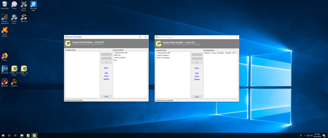Click the Windows Start button
This screenshot has height=138, width=328.
[3, 135]
